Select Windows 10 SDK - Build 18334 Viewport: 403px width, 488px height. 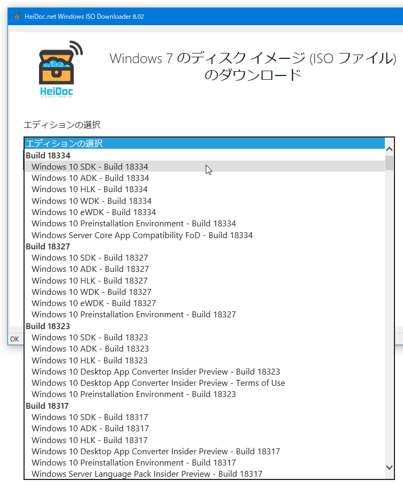point(205,166)
